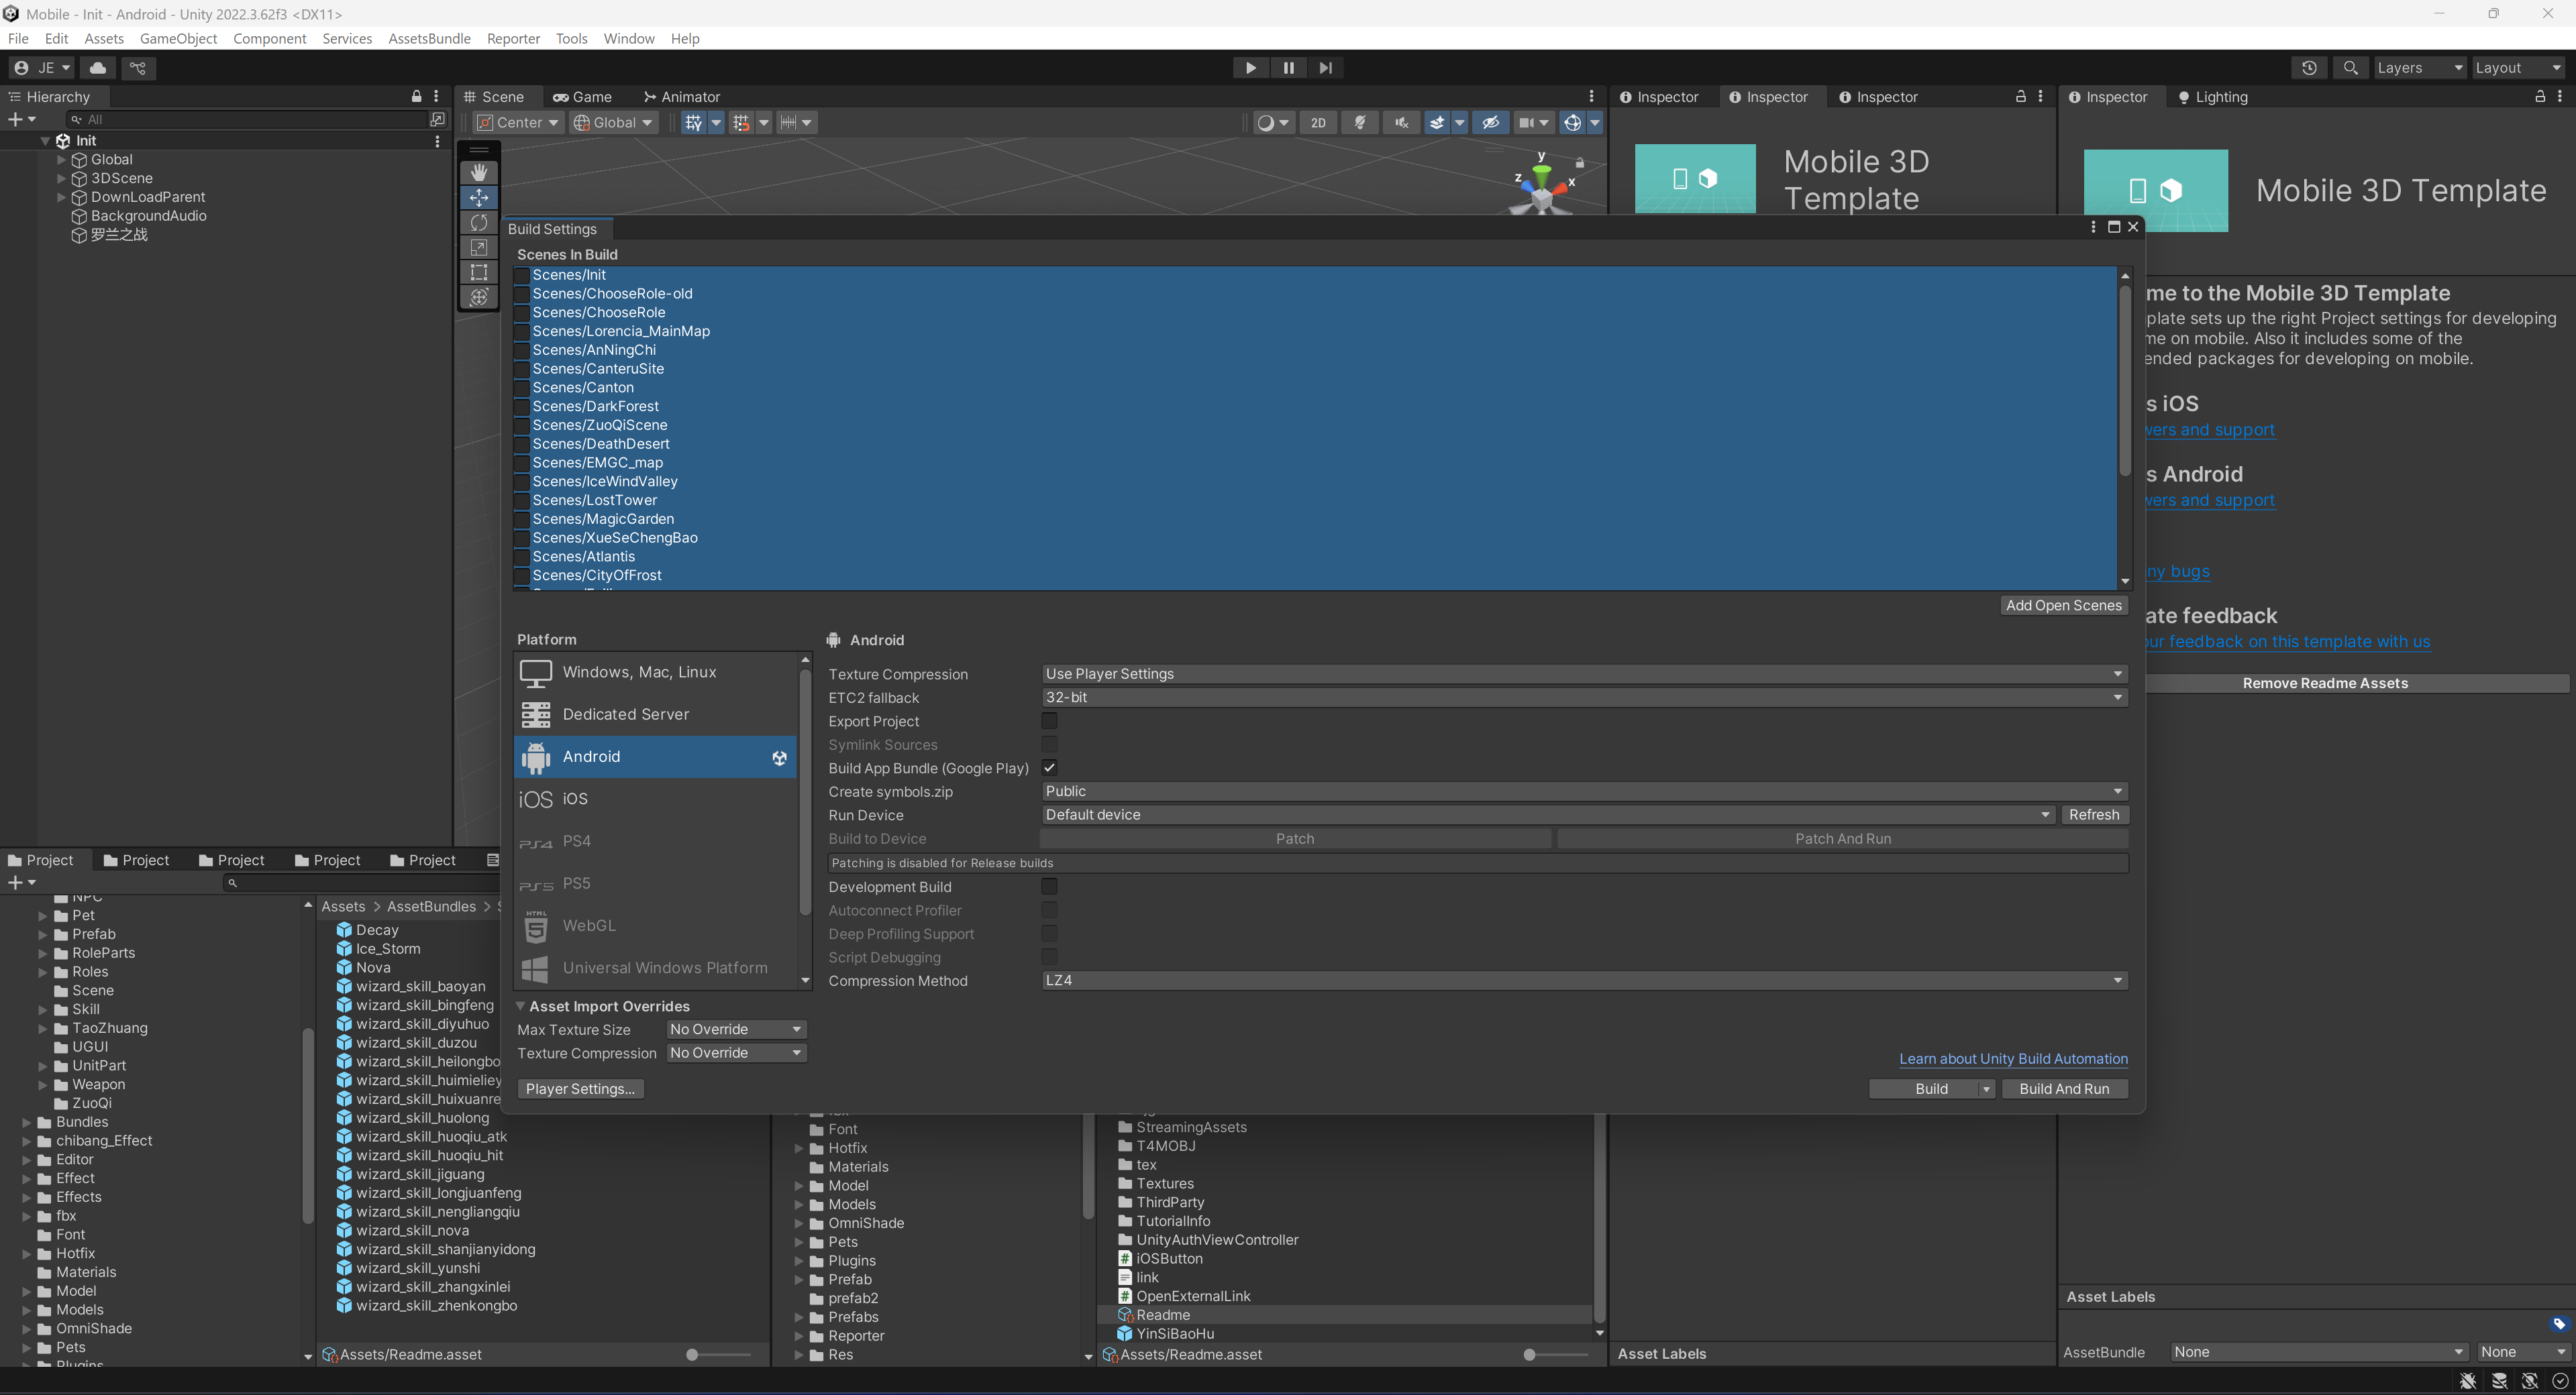The image size is (2576, 1395).
Task: Select the Hand tool in scene toolbar
Action: pyautogui.click(x=479, y=173)
